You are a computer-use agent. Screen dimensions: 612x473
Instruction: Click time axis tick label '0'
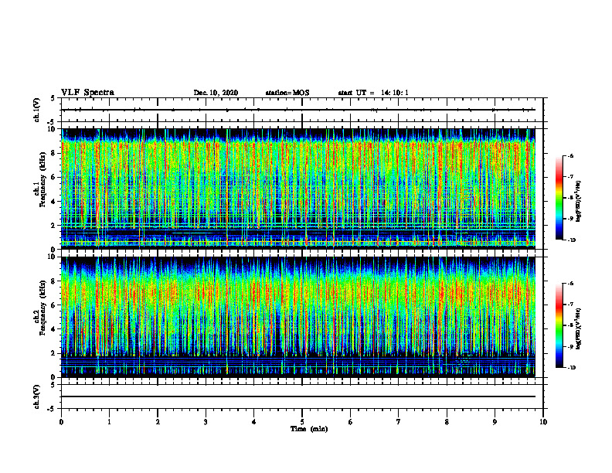coord(61,422)
